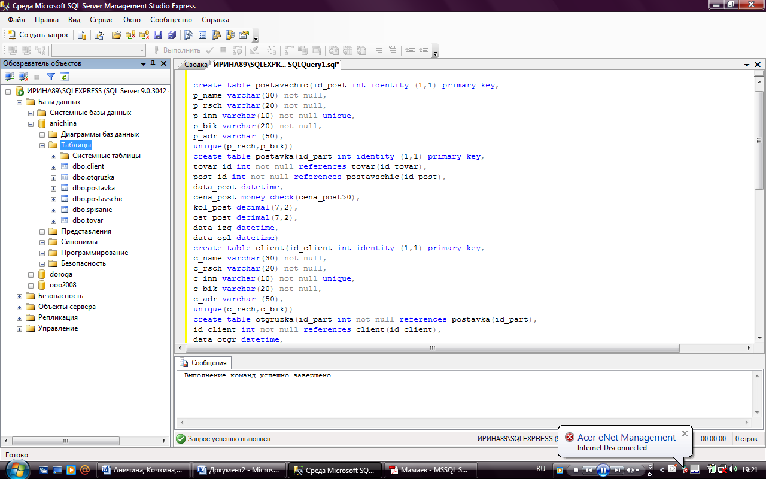Click the Filter funnel icon in Object Explorer
Viewport: 766px width, 479px height.
pyautogui.click(x=51, y=77)
